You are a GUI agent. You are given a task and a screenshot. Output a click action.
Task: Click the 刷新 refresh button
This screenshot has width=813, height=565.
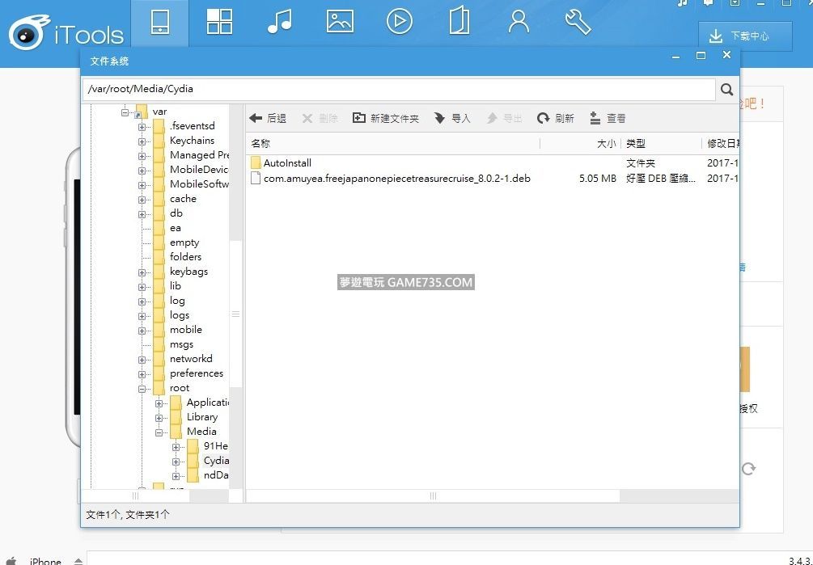pyautogui.click(x=556, y=119)
